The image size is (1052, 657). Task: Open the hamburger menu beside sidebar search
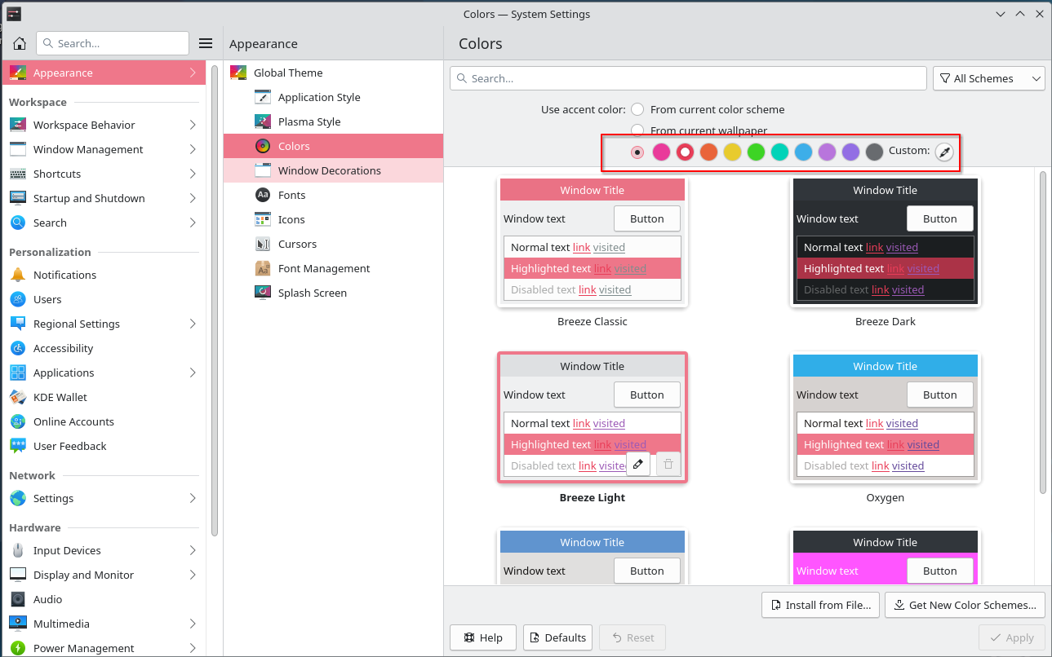[206, 43]
